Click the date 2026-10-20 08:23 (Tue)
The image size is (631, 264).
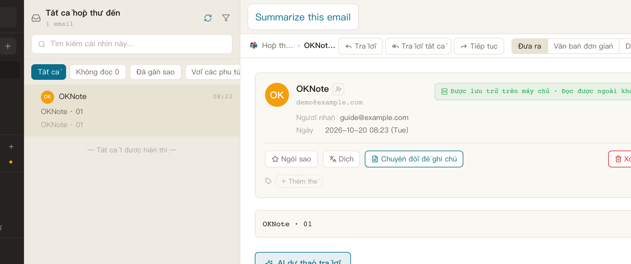(367, 130)
